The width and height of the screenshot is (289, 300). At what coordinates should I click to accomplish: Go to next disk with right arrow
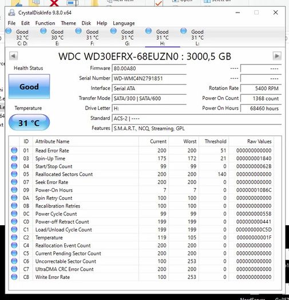[277, 56]
